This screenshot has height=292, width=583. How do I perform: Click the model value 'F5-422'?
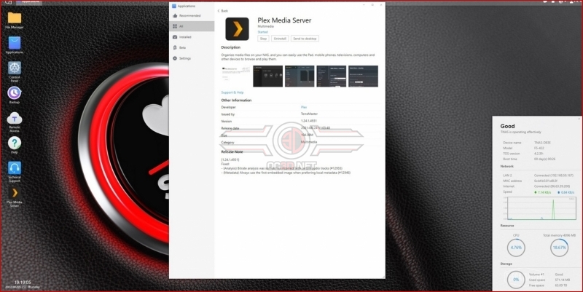[539, 149]
